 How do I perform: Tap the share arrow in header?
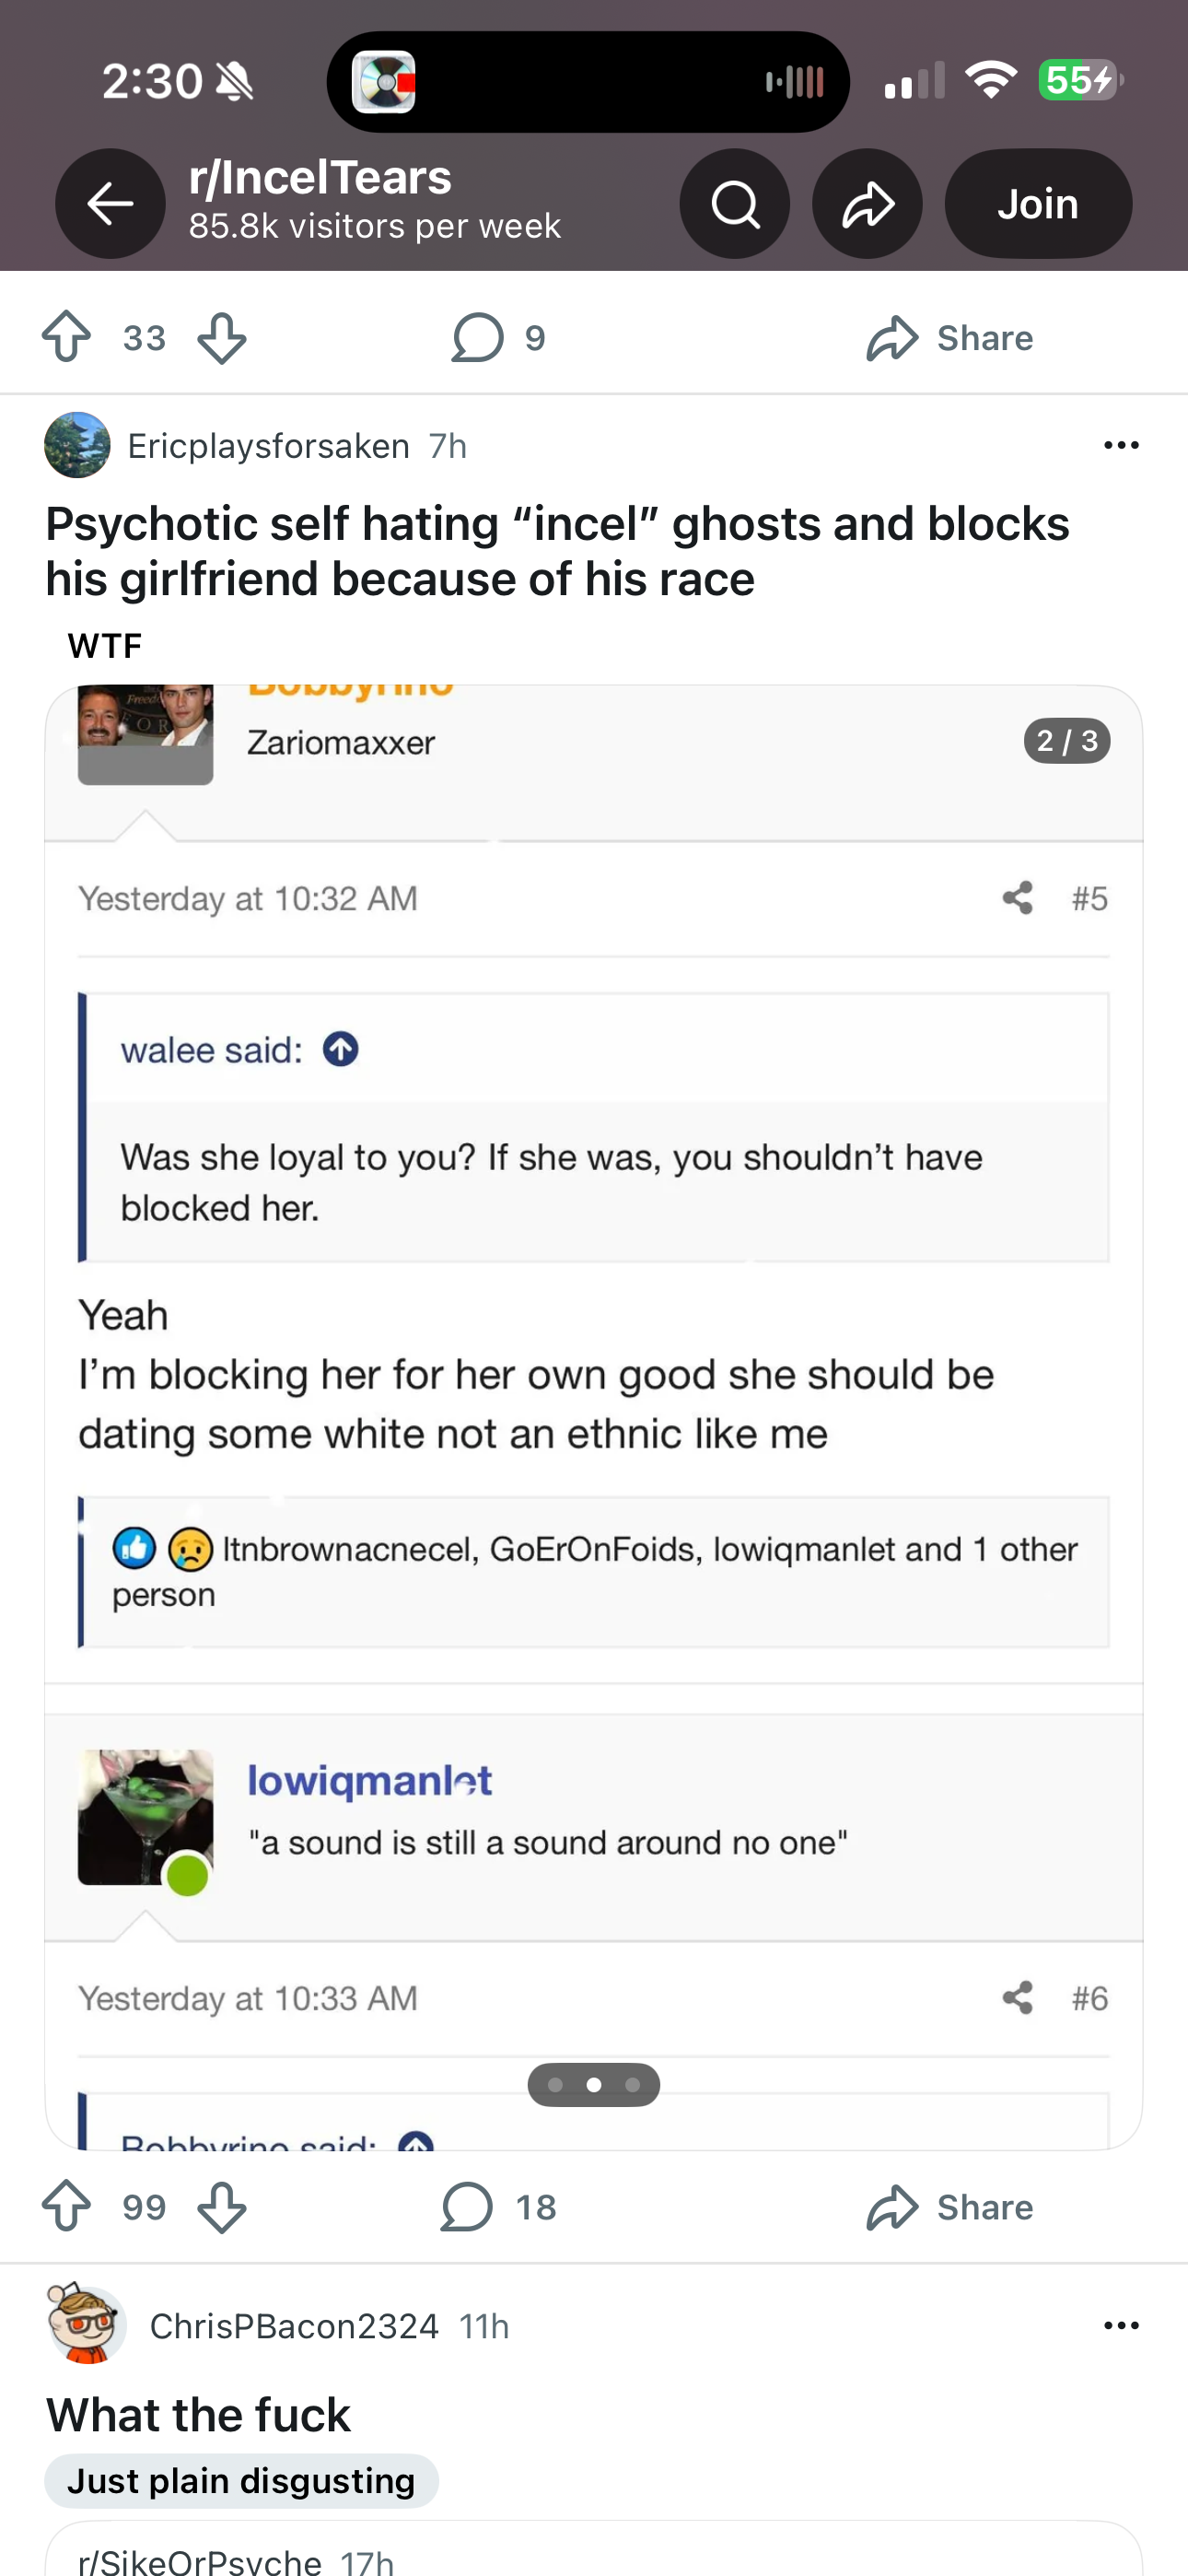pyautogui.click(x=867, y=204)
